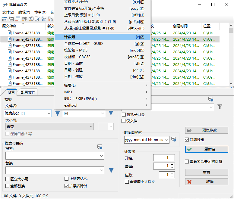Click the file list scrollbar down arrow
Viewport: 234px width, 199px height.
tap(231, 84)
